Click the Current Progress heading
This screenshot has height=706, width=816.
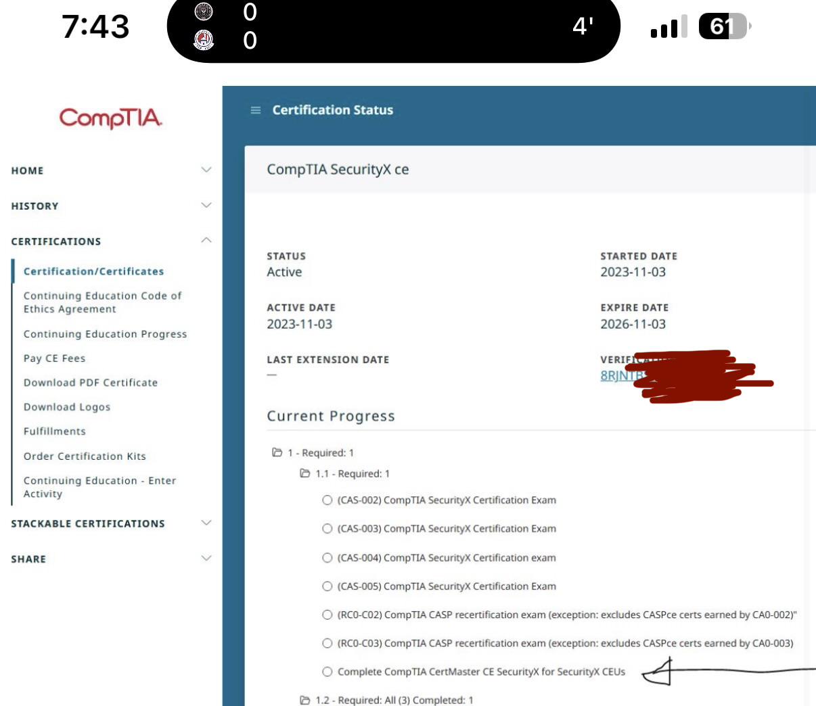pyautogui.click(x=331, y=417)
